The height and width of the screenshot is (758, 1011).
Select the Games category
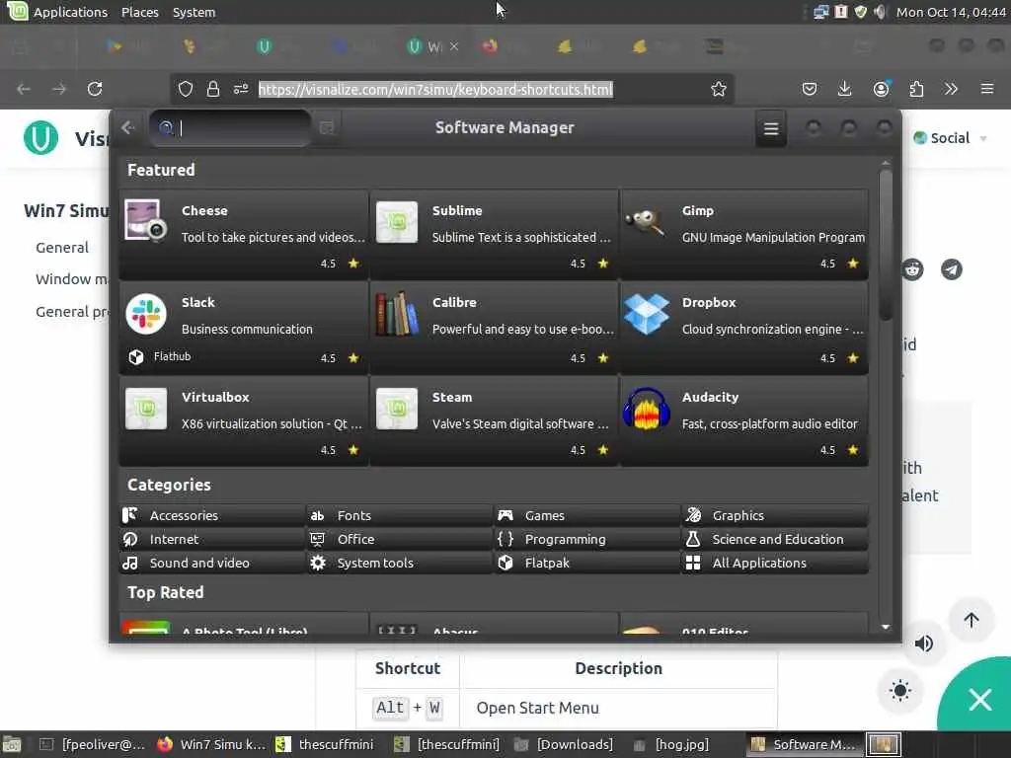[587, 515]
